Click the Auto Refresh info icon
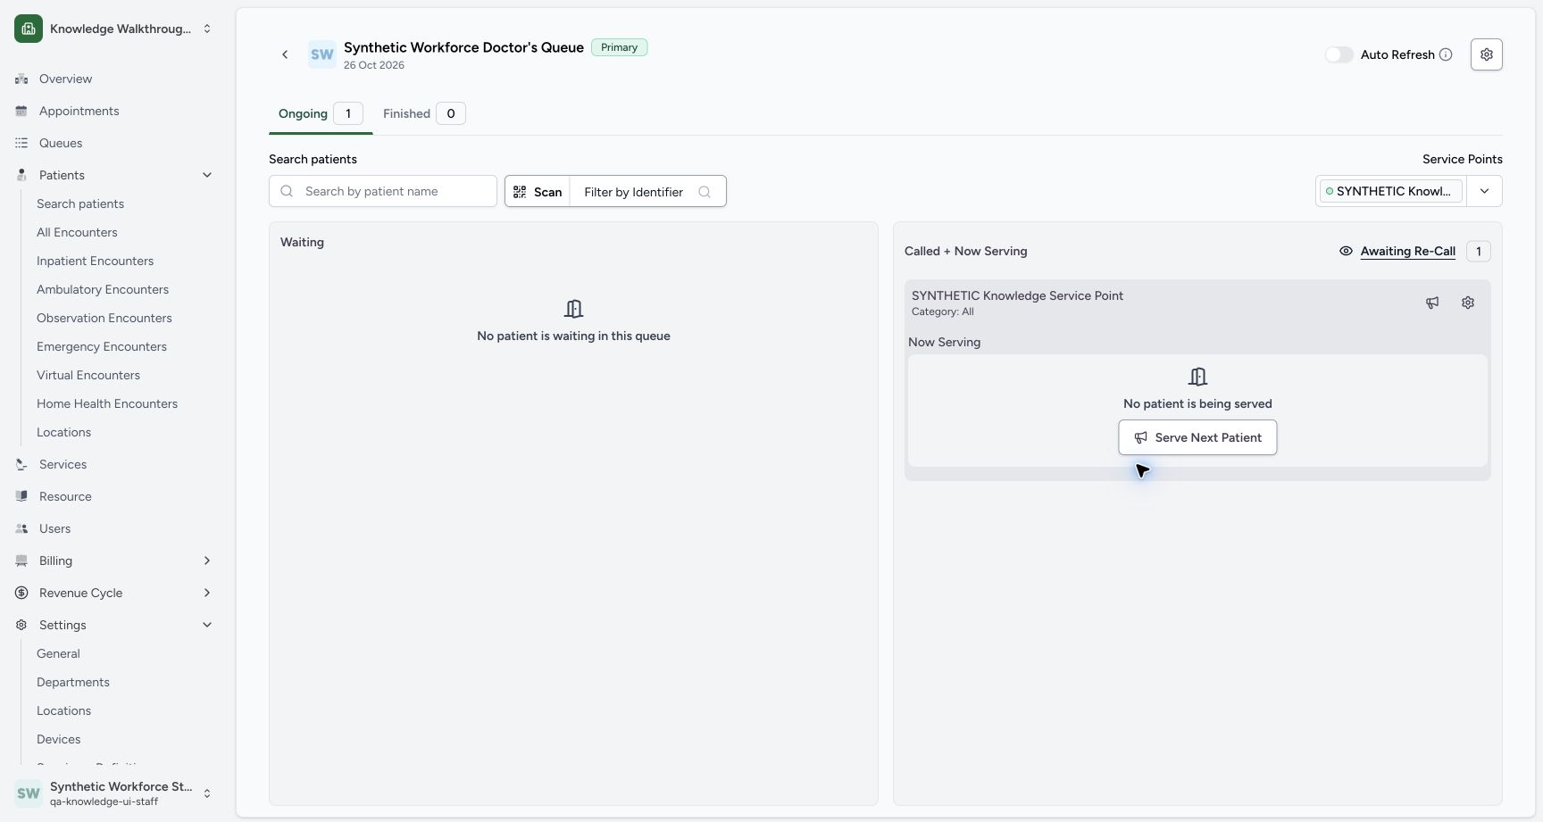This screenshot has width=1543, height=822. (1446, 54)
